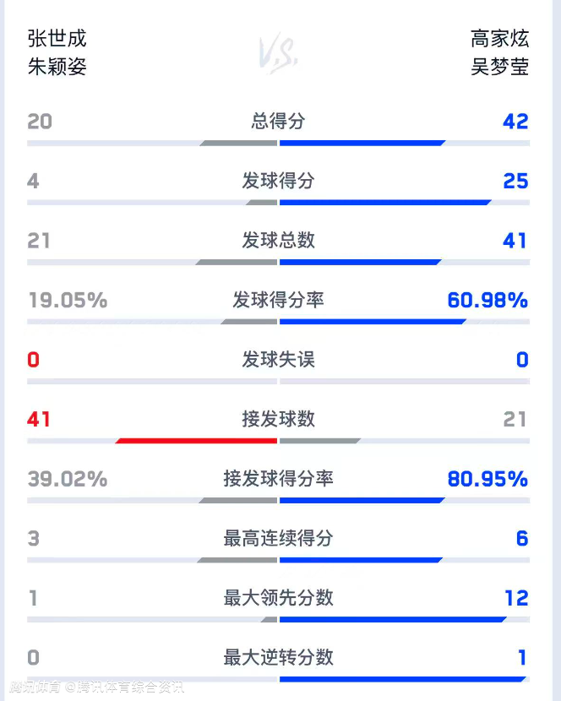Click the 60.98% serve win rate value

click(x=487, y=300)
